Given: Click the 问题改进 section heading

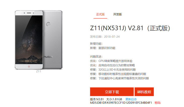Looking at the screenshot, I should 96,57.
